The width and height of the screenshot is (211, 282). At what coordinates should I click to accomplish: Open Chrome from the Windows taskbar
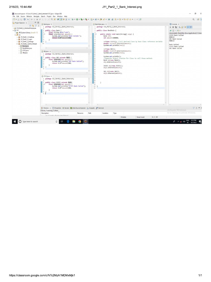(79, 121)
